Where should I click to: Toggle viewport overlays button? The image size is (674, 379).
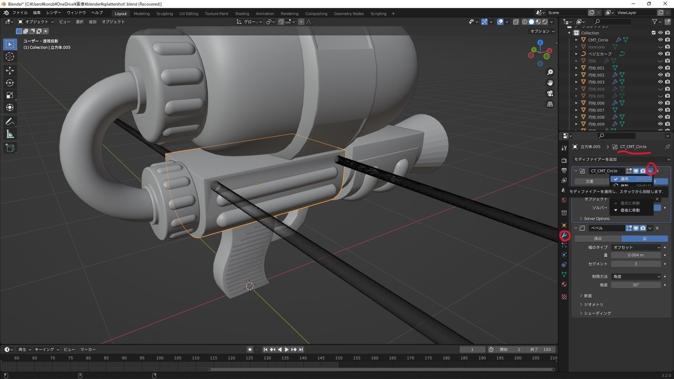coord(500,22)
